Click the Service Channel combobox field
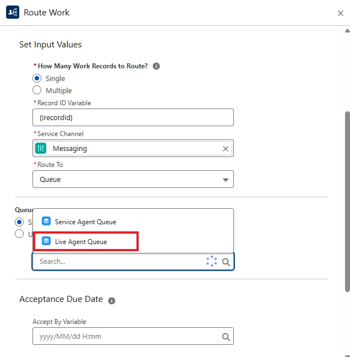This screenshot has width=350, height=357. [x=133, y=148]
